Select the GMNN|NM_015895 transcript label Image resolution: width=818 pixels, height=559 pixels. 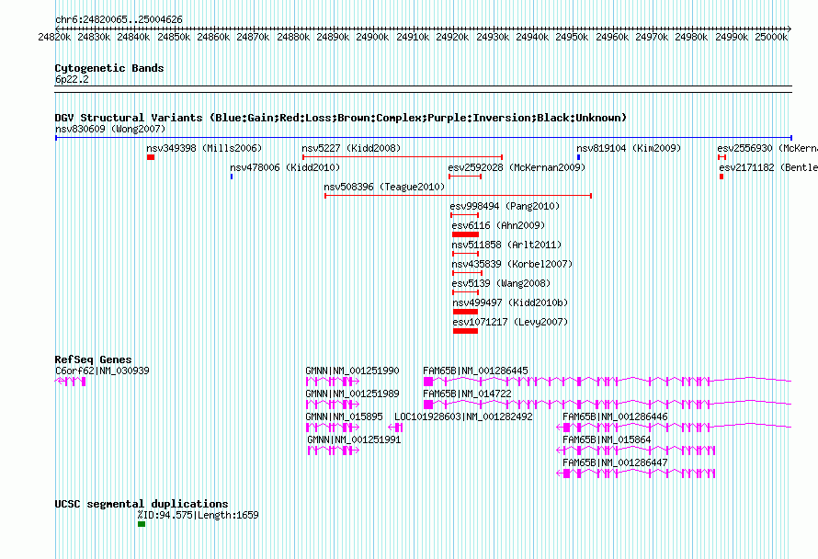(344, 416)
